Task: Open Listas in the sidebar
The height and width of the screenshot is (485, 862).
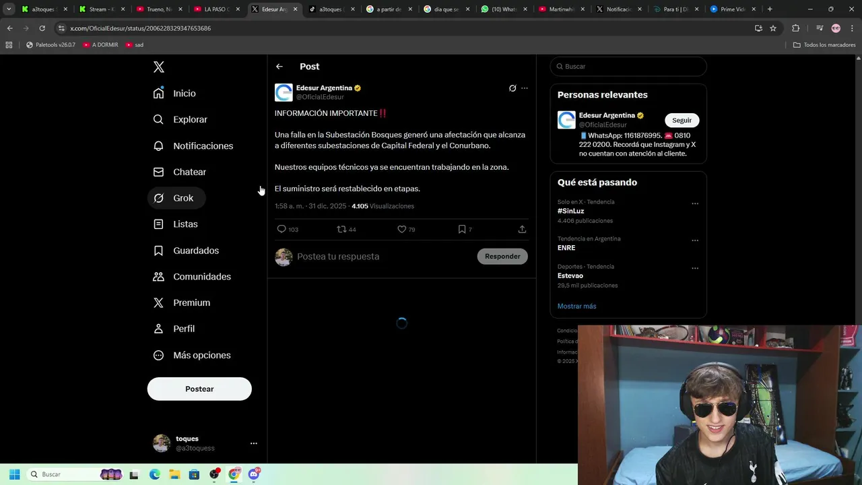Action: pyautogui.click(x=175, y=224)
